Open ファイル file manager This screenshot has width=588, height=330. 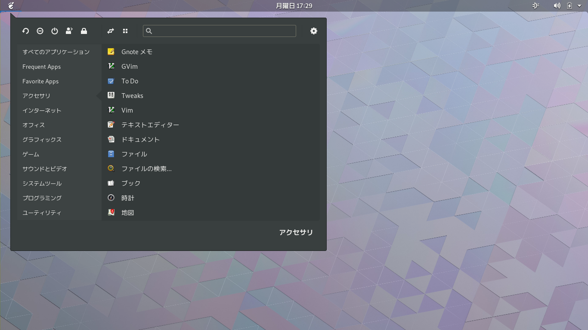click(210, 154)
